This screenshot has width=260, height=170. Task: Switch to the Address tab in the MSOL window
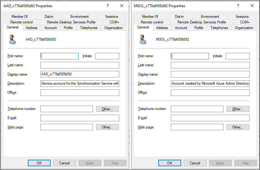click(162, 28)
